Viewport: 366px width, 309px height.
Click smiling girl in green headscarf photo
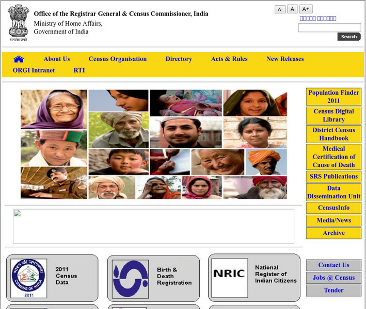255,103
